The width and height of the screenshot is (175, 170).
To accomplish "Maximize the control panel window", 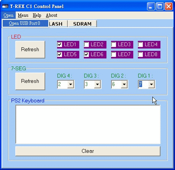I will pyautogui.click(x=160, y=6).
